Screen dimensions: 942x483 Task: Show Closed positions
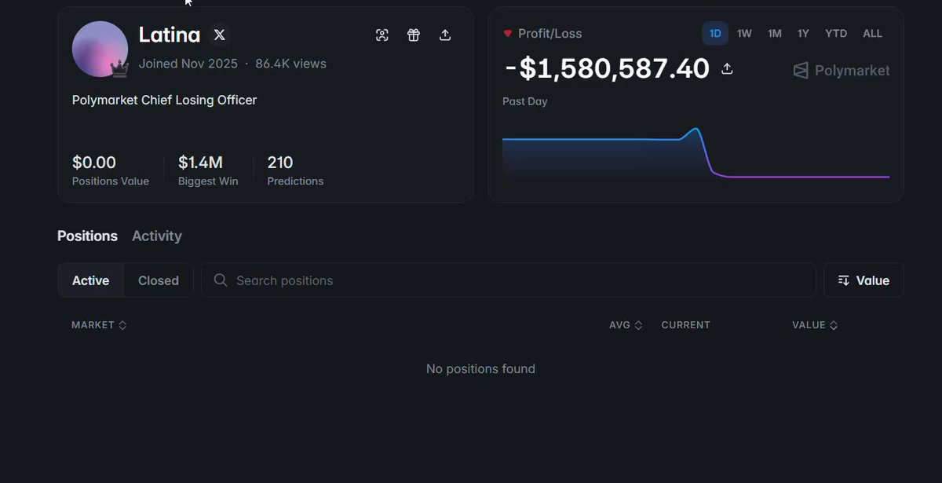click(x=159, y=280)
